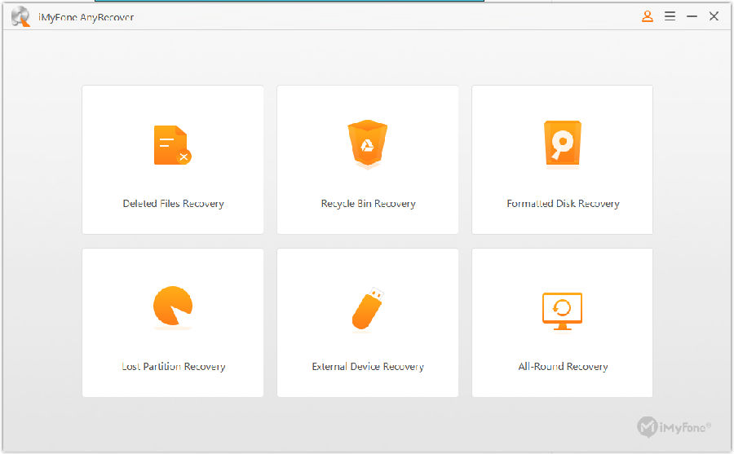Image resolution: width=734 pixels, height=454 pixels.
Task: Select the Lost Partition Recovery label
Action: [173, 367]
